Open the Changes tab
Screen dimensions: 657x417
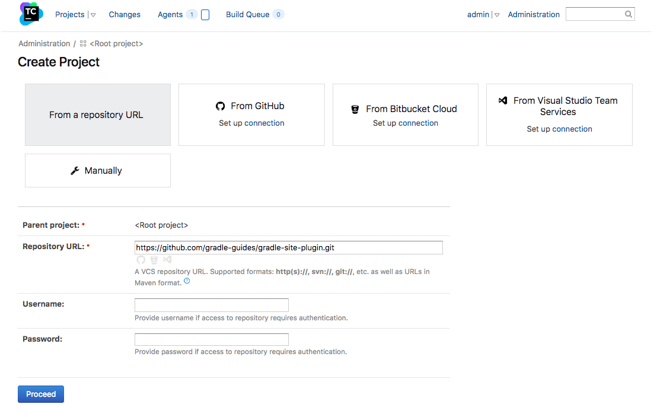tap(125, 15)
